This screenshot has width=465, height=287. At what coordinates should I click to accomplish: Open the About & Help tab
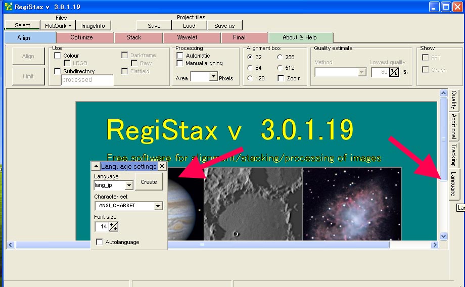tap(300, 37)
